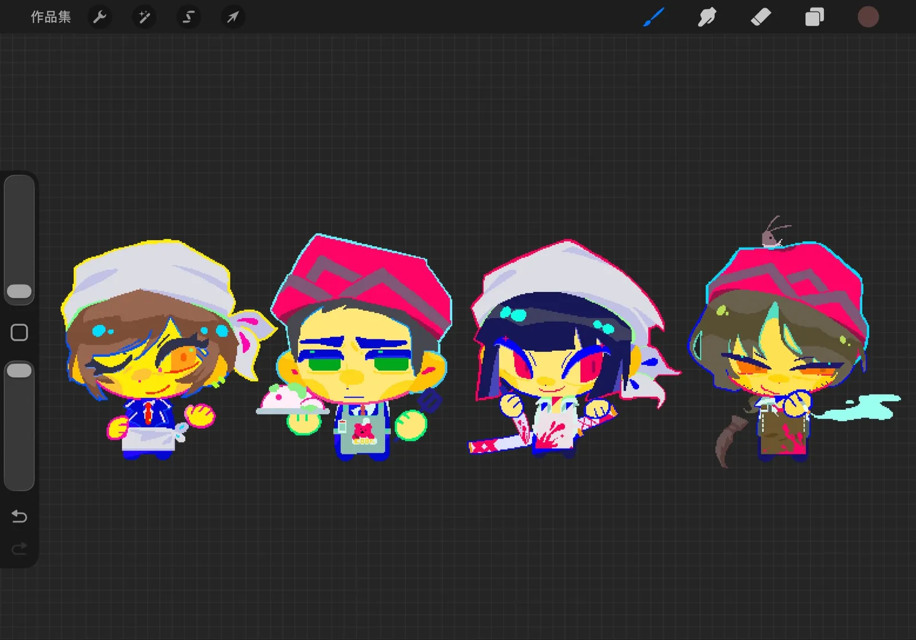
Task: Undo the last action
Action: [19, 516]
